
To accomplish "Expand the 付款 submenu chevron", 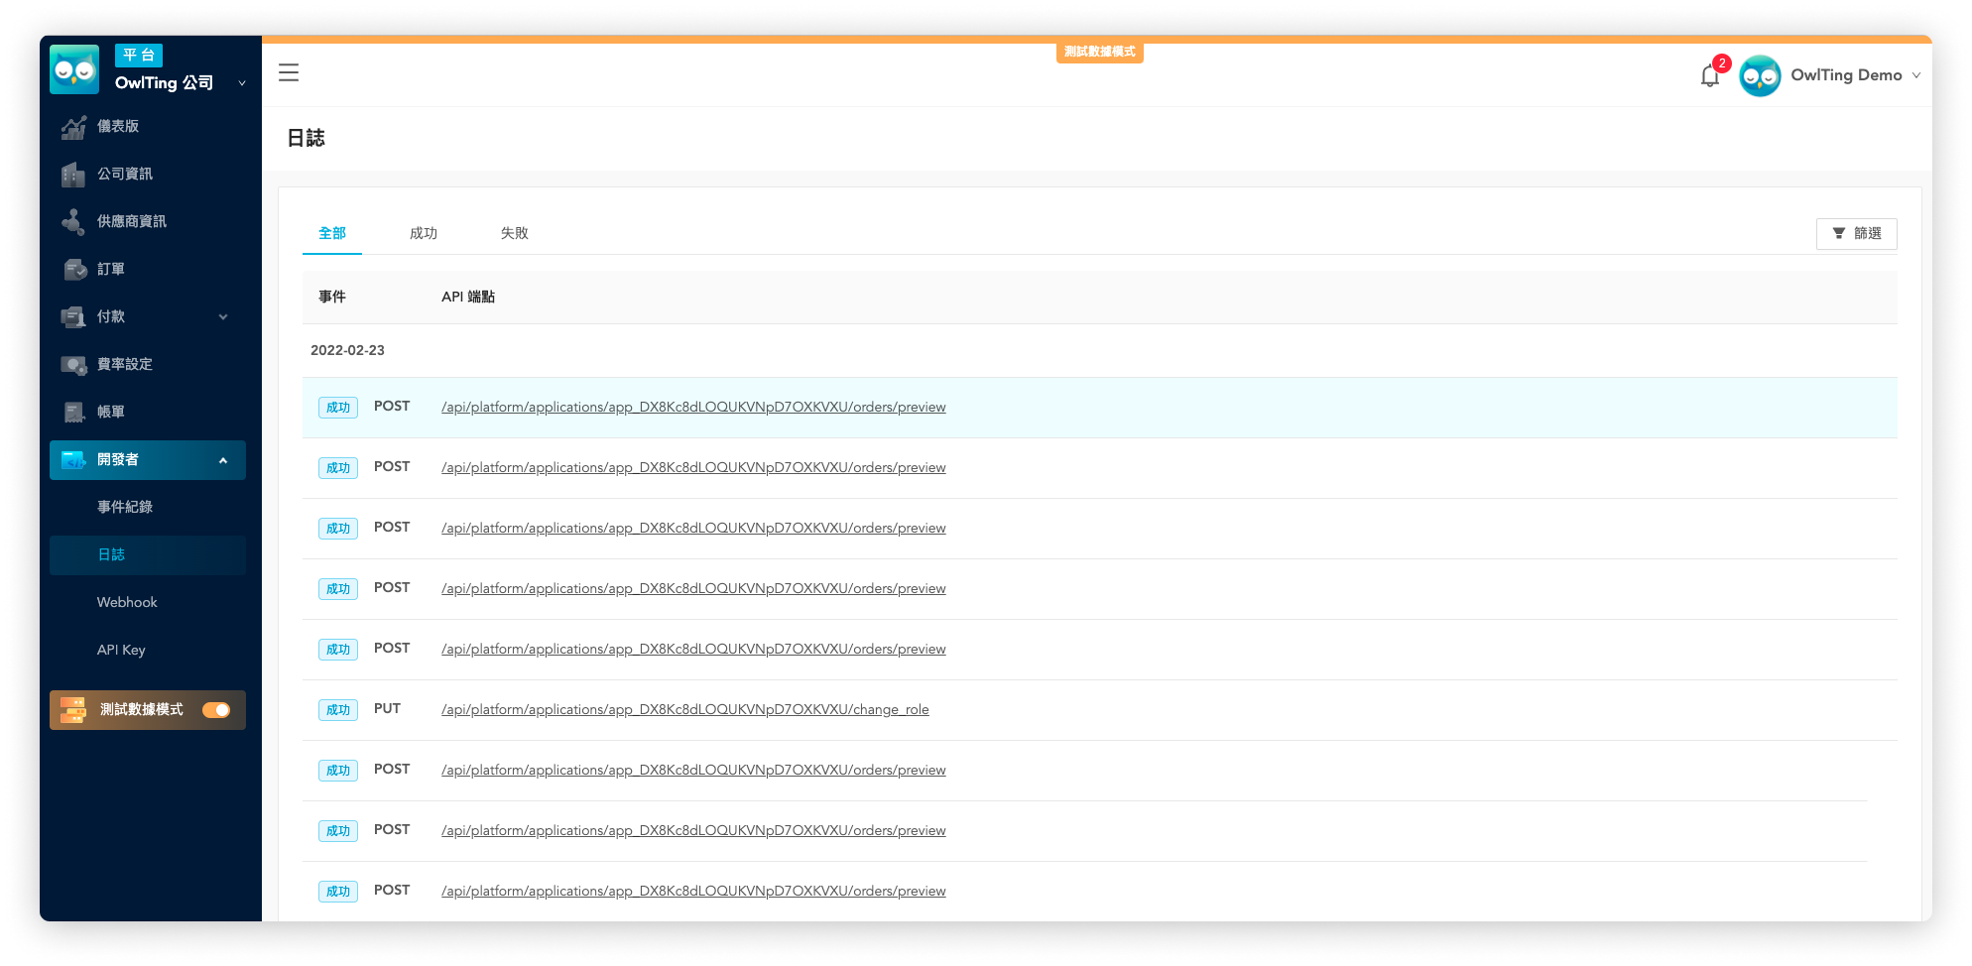I will [x=223, y=317].
